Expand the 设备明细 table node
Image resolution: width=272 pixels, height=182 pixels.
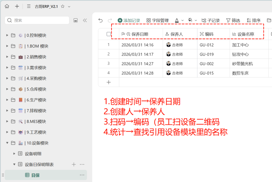tap(14, 154)
